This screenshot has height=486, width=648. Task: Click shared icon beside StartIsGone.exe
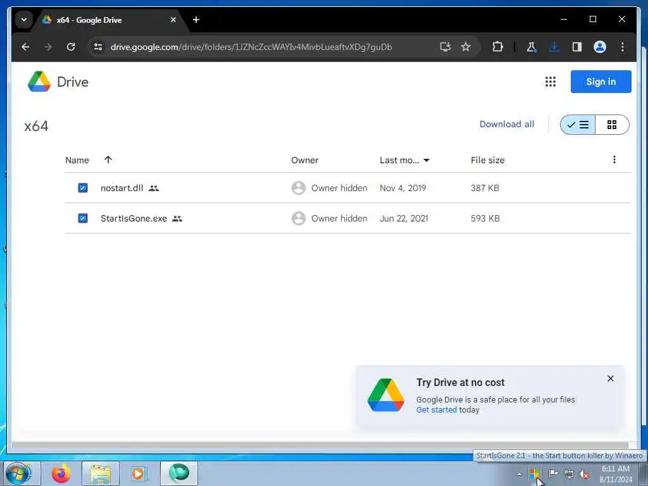[x=177, y=218]
